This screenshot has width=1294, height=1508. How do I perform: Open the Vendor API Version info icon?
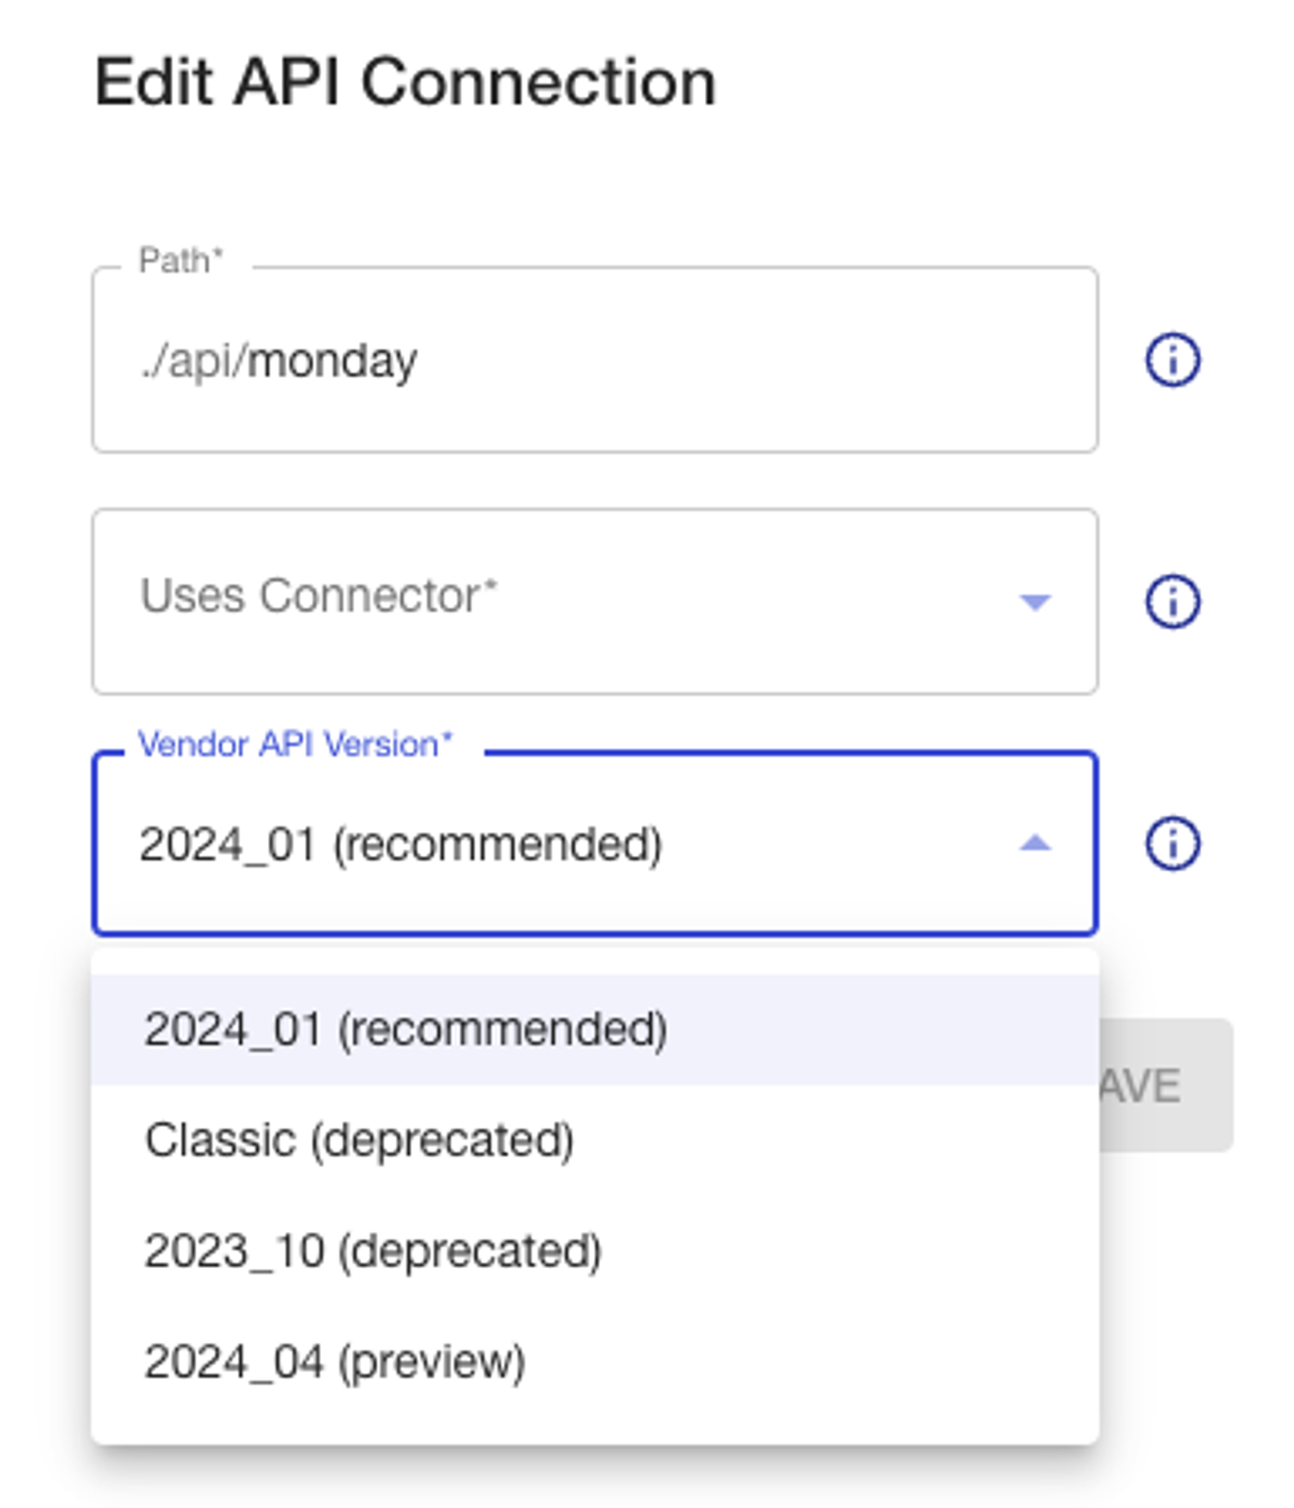[1172, 843]
